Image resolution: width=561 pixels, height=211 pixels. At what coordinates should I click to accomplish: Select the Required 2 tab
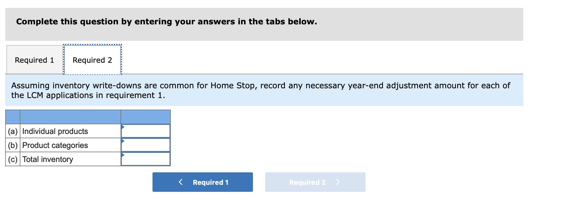pos(92,60)
